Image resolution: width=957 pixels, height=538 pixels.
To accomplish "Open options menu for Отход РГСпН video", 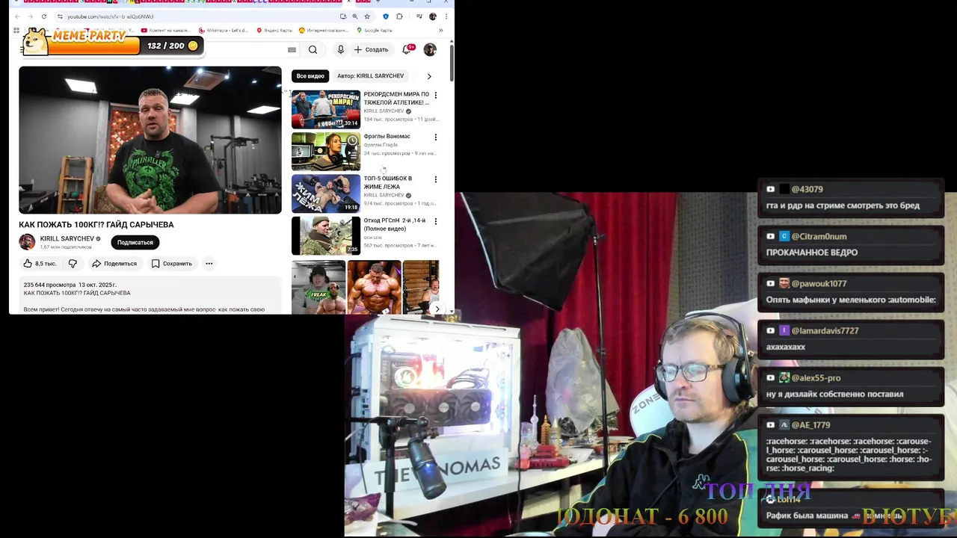I will (435, 221).
